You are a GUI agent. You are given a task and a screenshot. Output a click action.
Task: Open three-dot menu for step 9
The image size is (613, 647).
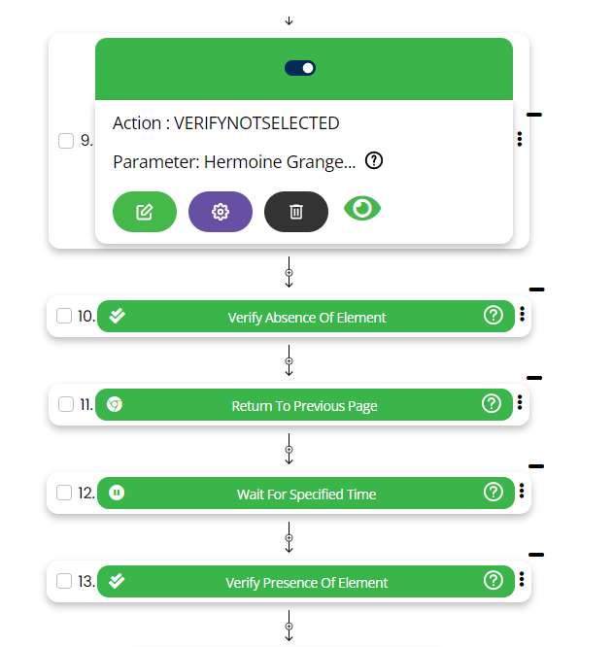click(x=521, y=140)
